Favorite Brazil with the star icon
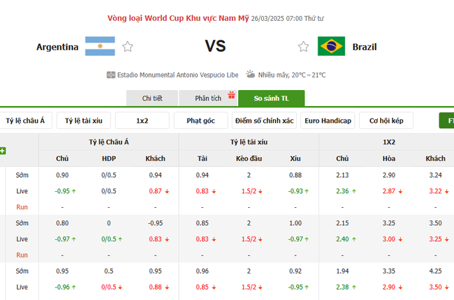Image resolution: width=454 pixels, height=300 pixels. pos(303,47)
